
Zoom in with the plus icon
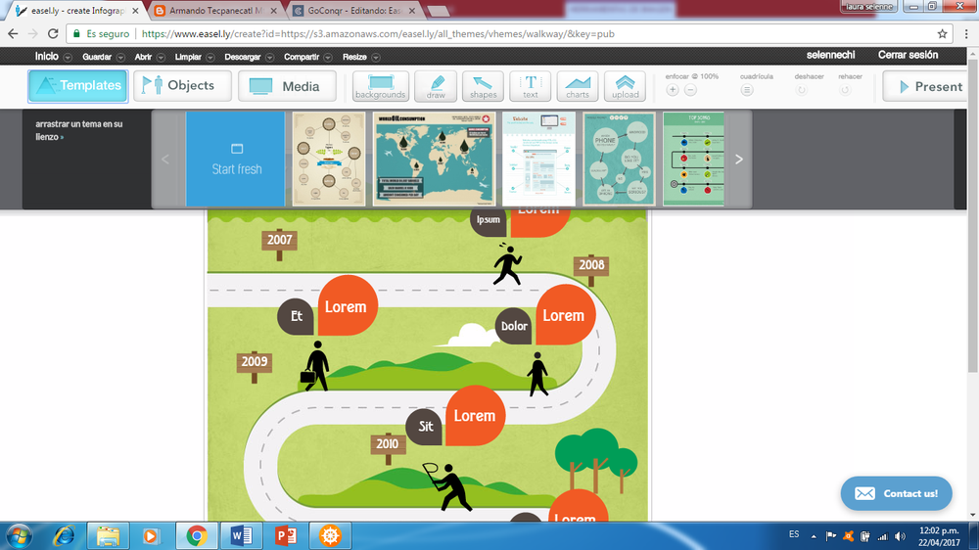pos(673,90)
